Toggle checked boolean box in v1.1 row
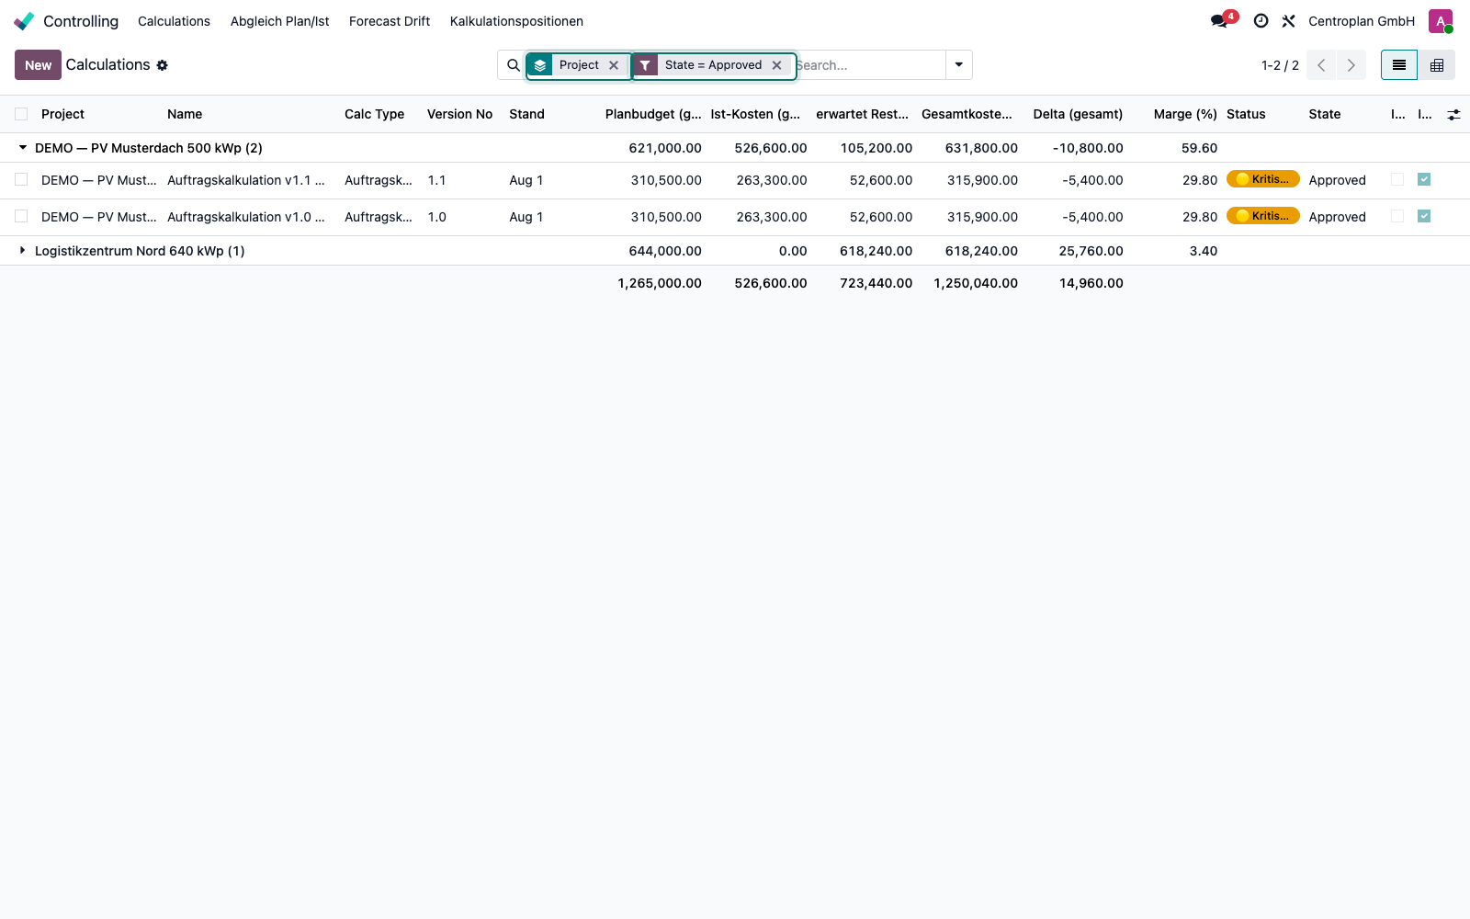Image resolution: width=1470 pixels, height=919 pixels. point(1424,179)
